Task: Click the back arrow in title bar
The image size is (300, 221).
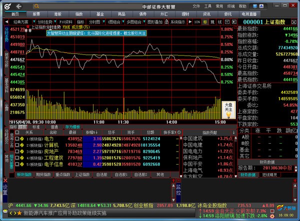Action: point(19,6)
